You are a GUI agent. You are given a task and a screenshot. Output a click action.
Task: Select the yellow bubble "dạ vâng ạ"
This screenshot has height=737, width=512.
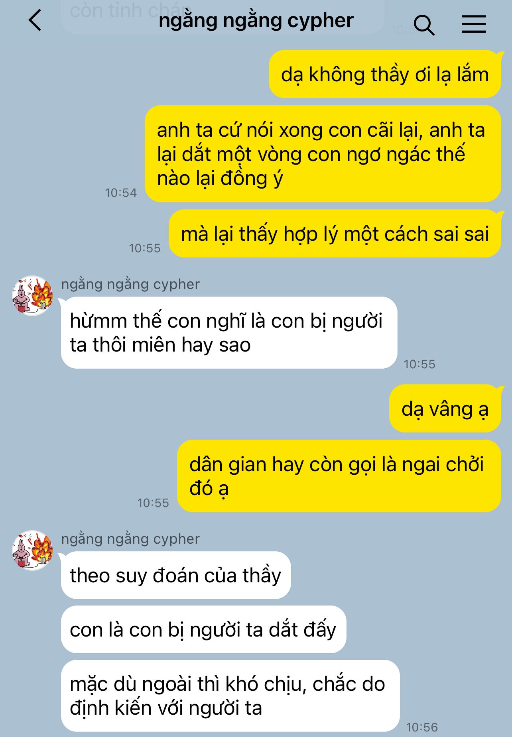coord(445,409)
